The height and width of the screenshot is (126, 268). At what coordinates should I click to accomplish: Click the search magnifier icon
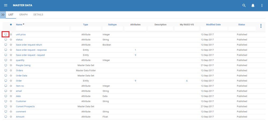(244, 5)
